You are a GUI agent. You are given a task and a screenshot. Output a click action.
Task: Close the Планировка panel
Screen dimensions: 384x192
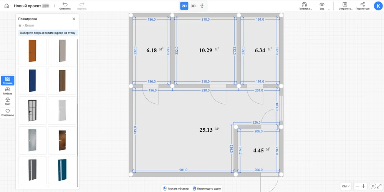(74, 19)
